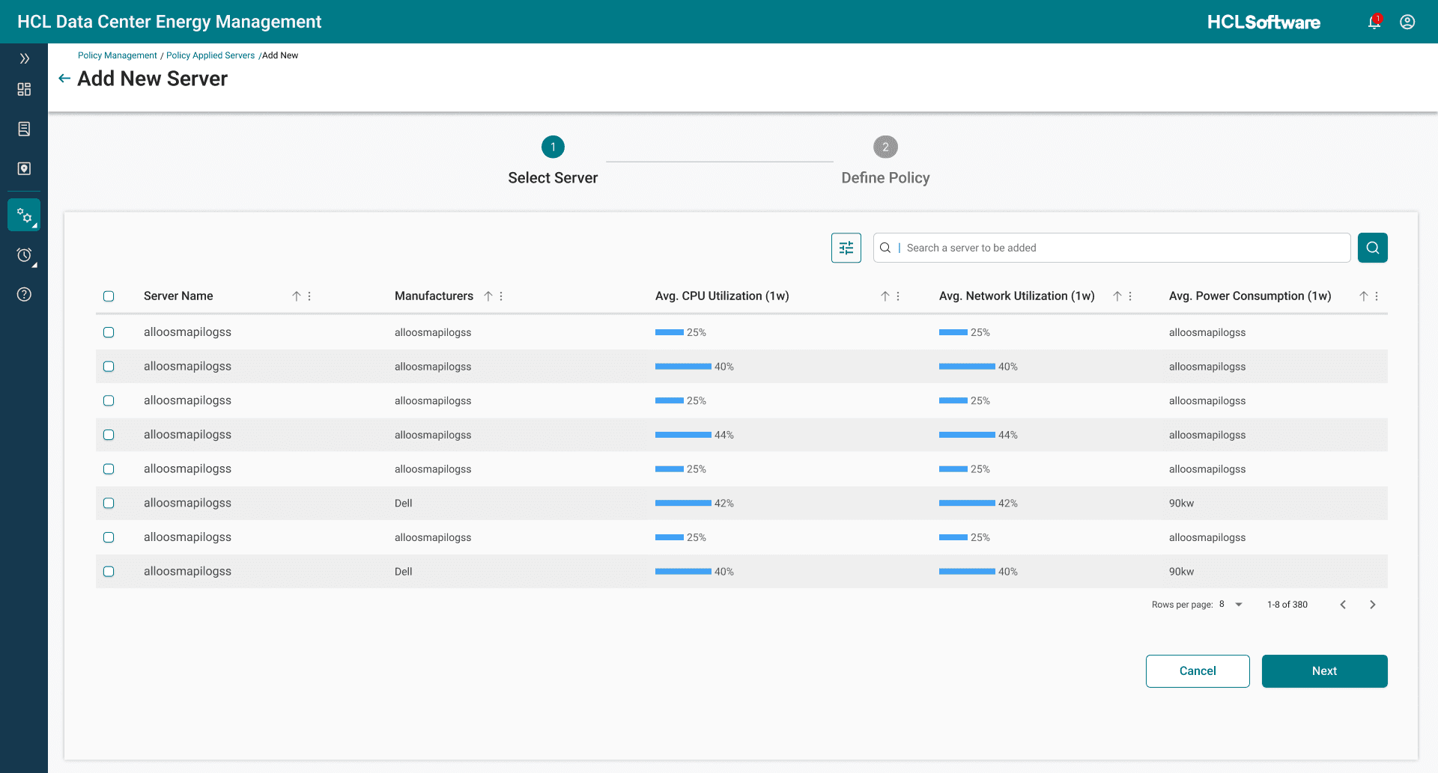Open Rows per page dropdown
This screenshot has height=773, width=1438.
(1231, 605)
